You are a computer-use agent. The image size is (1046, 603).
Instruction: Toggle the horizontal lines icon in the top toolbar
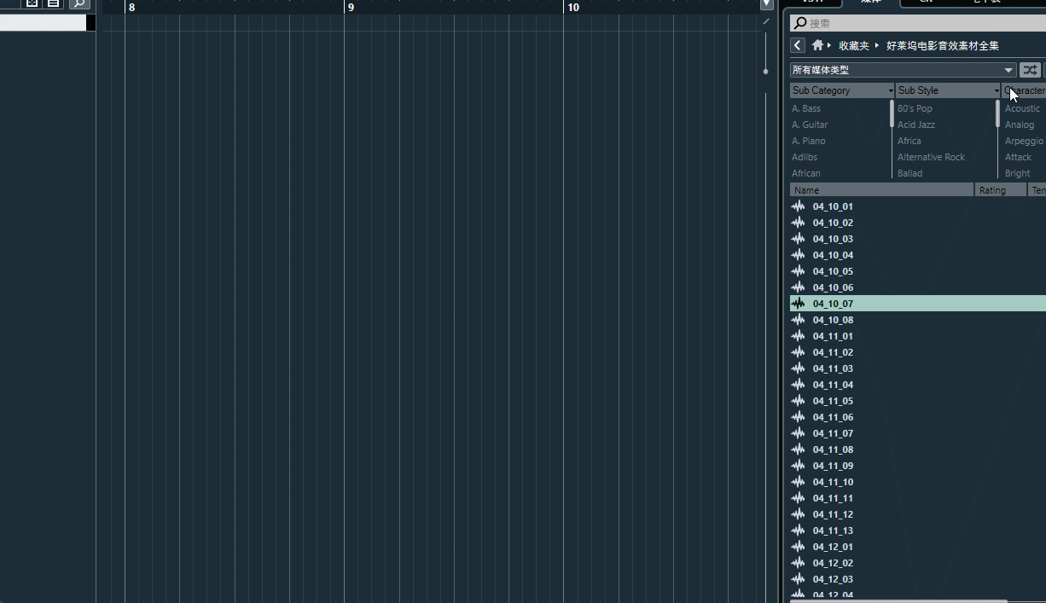pos(53,4)
